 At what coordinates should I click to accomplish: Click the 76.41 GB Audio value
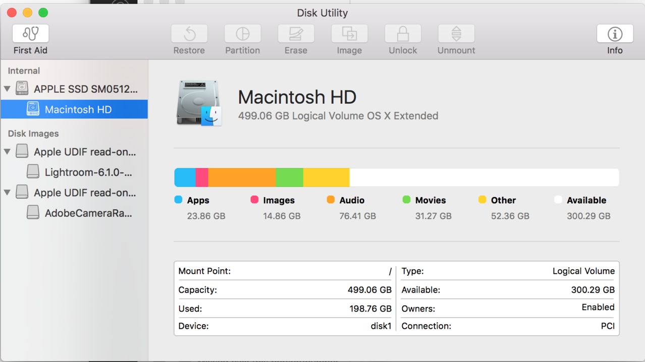(357, 216)
